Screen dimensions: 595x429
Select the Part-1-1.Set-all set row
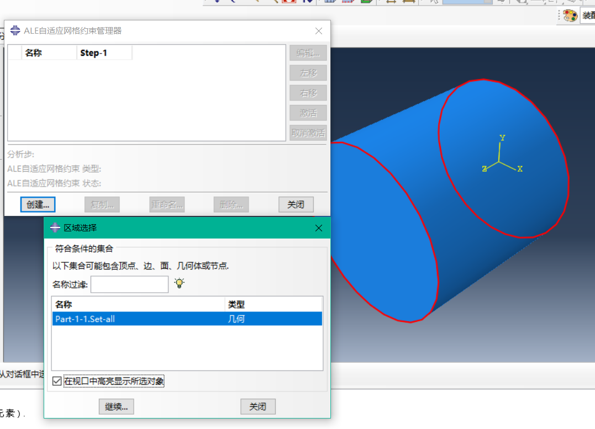click(187, 319)
